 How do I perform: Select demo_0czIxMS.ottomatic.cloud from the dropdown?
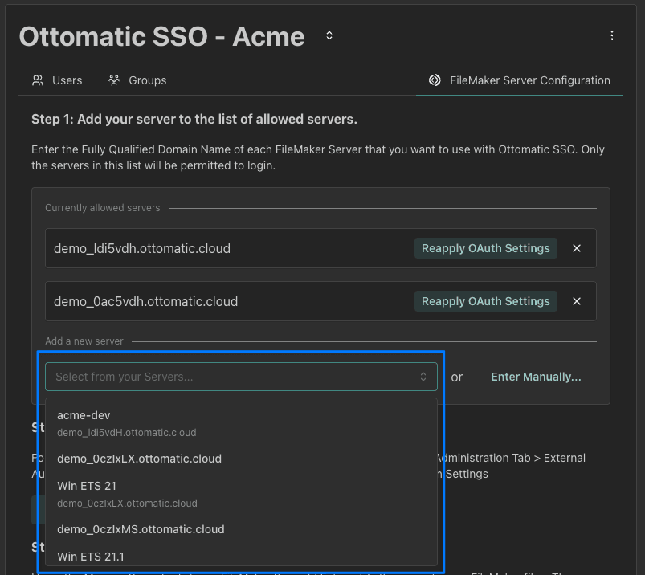pos(141,529)
